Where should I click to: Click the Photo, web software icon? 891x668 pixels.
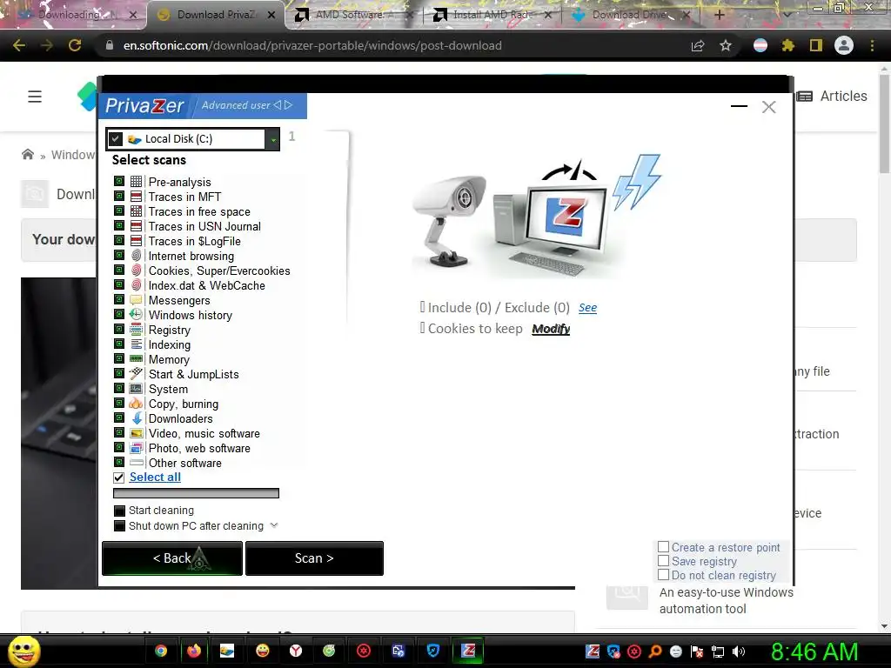click(136, 448)
